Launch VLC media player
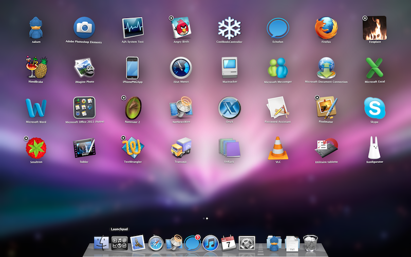This screenshot has width=411, height=257. click(278, 148)
